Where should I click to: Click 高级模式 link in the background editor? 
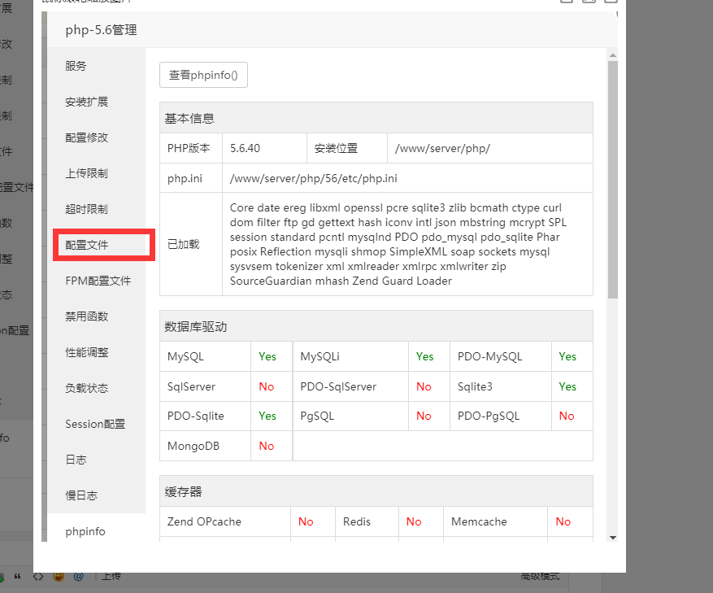540,577
